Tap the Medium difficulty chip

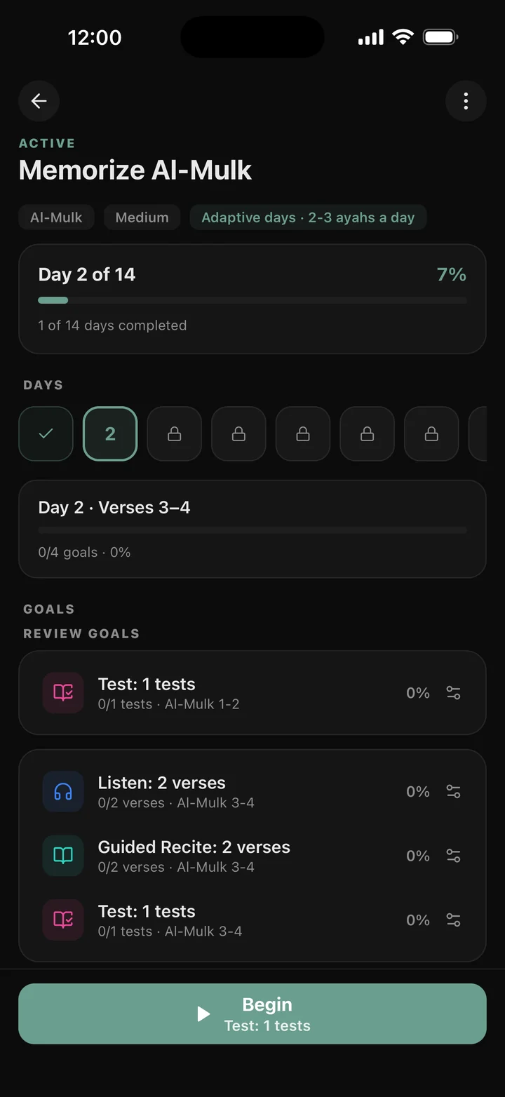[x=142, y=217]
